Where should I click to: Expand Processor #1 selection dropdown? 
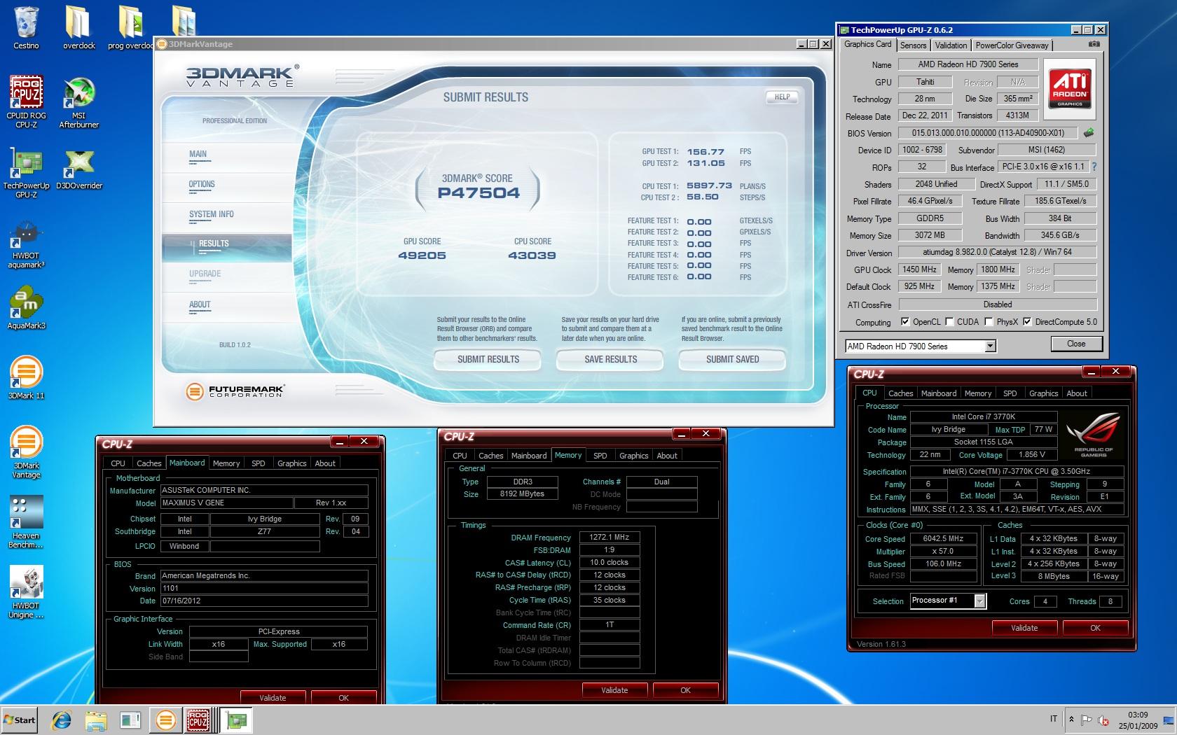979,601
